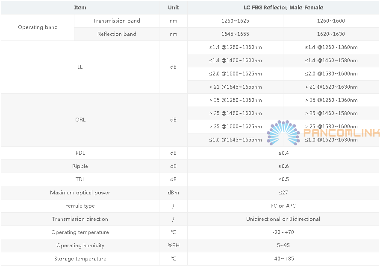Click the LC FBG Reflector Male-Female header
The image size is (380, 266).
click(283, 8)
